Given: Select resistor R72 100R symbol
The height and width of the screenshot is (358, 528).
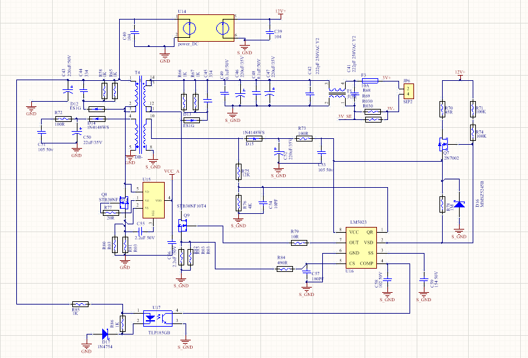Looking at the screenshot, I should click(x=63, y=119).
